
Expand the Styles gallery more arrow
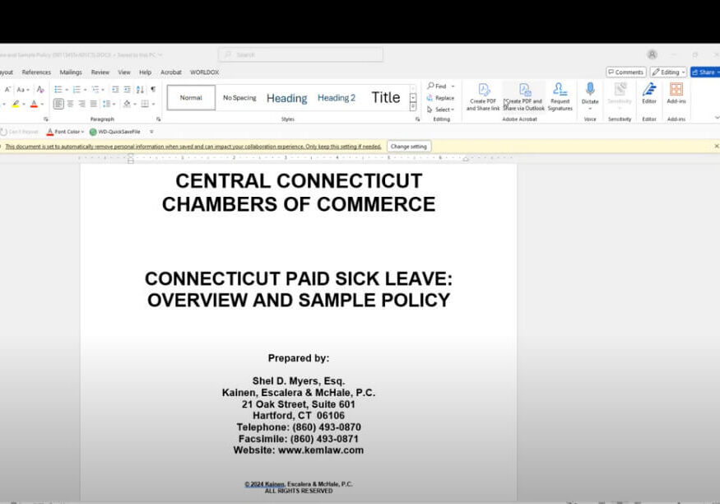coord(413,108)
